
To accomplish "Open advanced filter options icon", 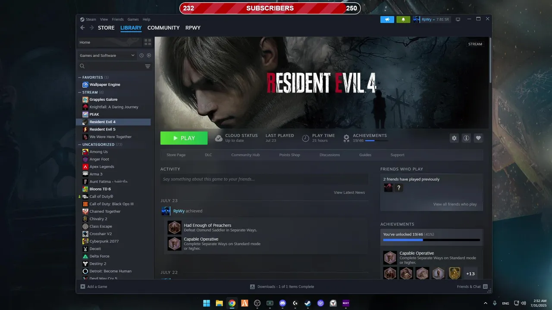I will point(147,66).
